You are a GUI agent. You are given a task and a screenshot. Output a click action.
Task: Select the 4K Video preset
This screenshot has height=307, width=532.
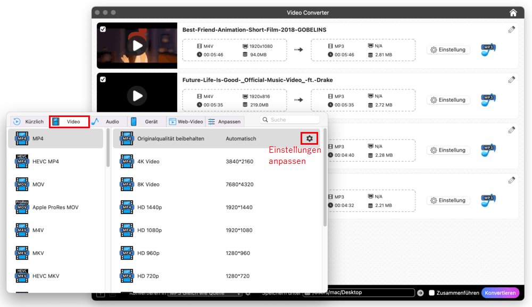pos(148,161)
